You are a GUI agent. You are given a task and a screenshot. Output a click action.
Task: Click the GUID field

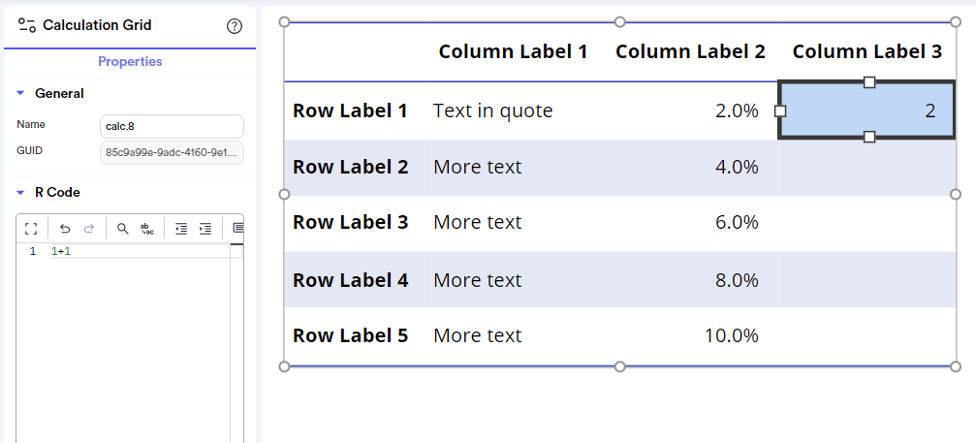[172, 152]
